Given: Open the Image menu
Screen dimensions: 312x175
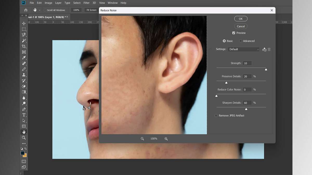Looking at the screenshot, I should click(x=48, y=3).
